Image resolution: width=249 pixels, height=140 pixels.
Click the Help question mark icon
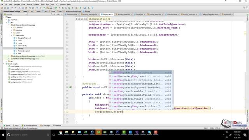[x=93, y=8]
